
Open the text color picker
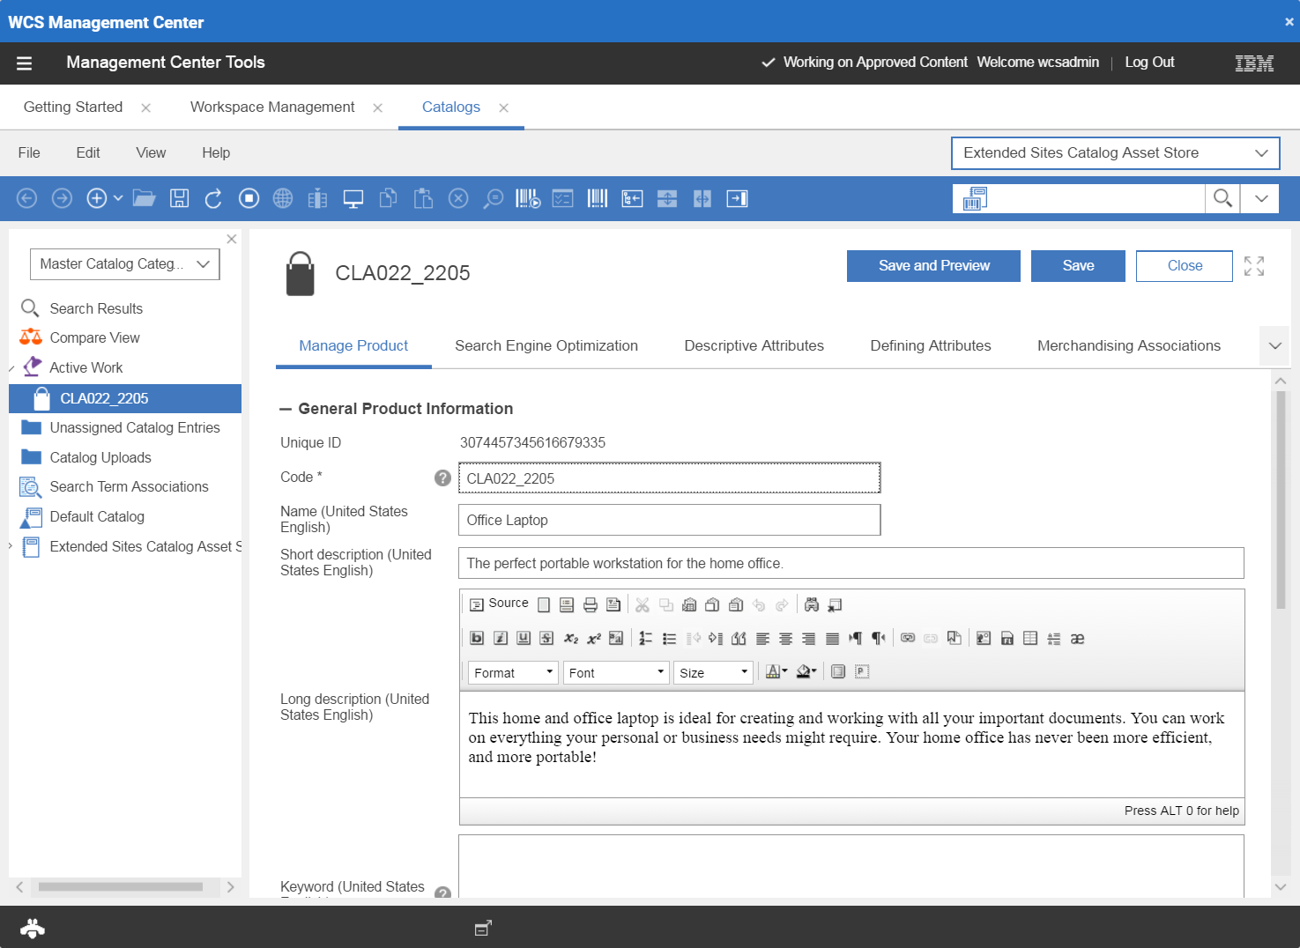pos(776,671)
